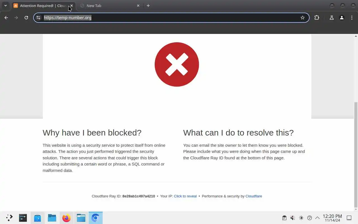Viewport: 358px width, 224px height.
Task: Close the Attention Required tab
Action: (72, 6)
